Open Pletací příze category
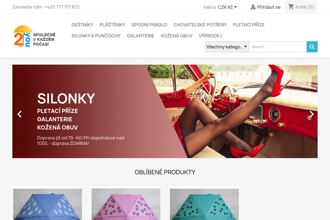 coord(249,25)
